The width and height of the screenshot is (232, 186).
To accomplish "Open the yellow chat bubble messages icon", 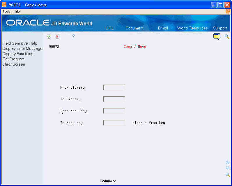I will point(217,37).
